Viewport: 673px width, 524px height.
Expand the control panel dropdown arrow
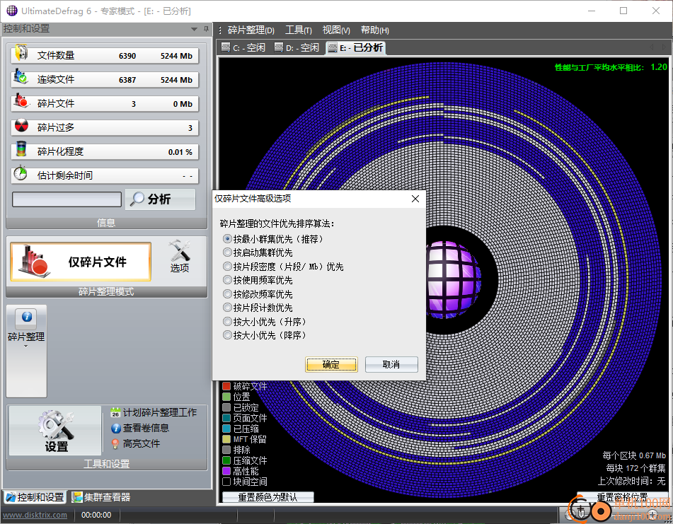click(194, 29)
